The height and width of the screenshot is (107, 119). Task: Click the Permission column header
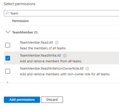point(20,21)
